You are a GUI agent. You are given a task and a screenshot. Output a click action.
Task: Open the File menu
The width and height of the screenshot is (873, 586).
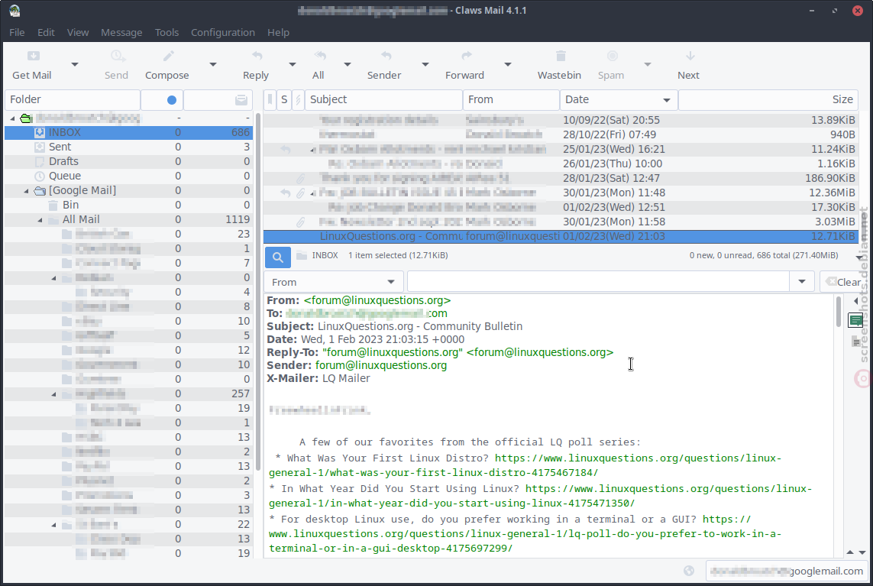[17, 32]
